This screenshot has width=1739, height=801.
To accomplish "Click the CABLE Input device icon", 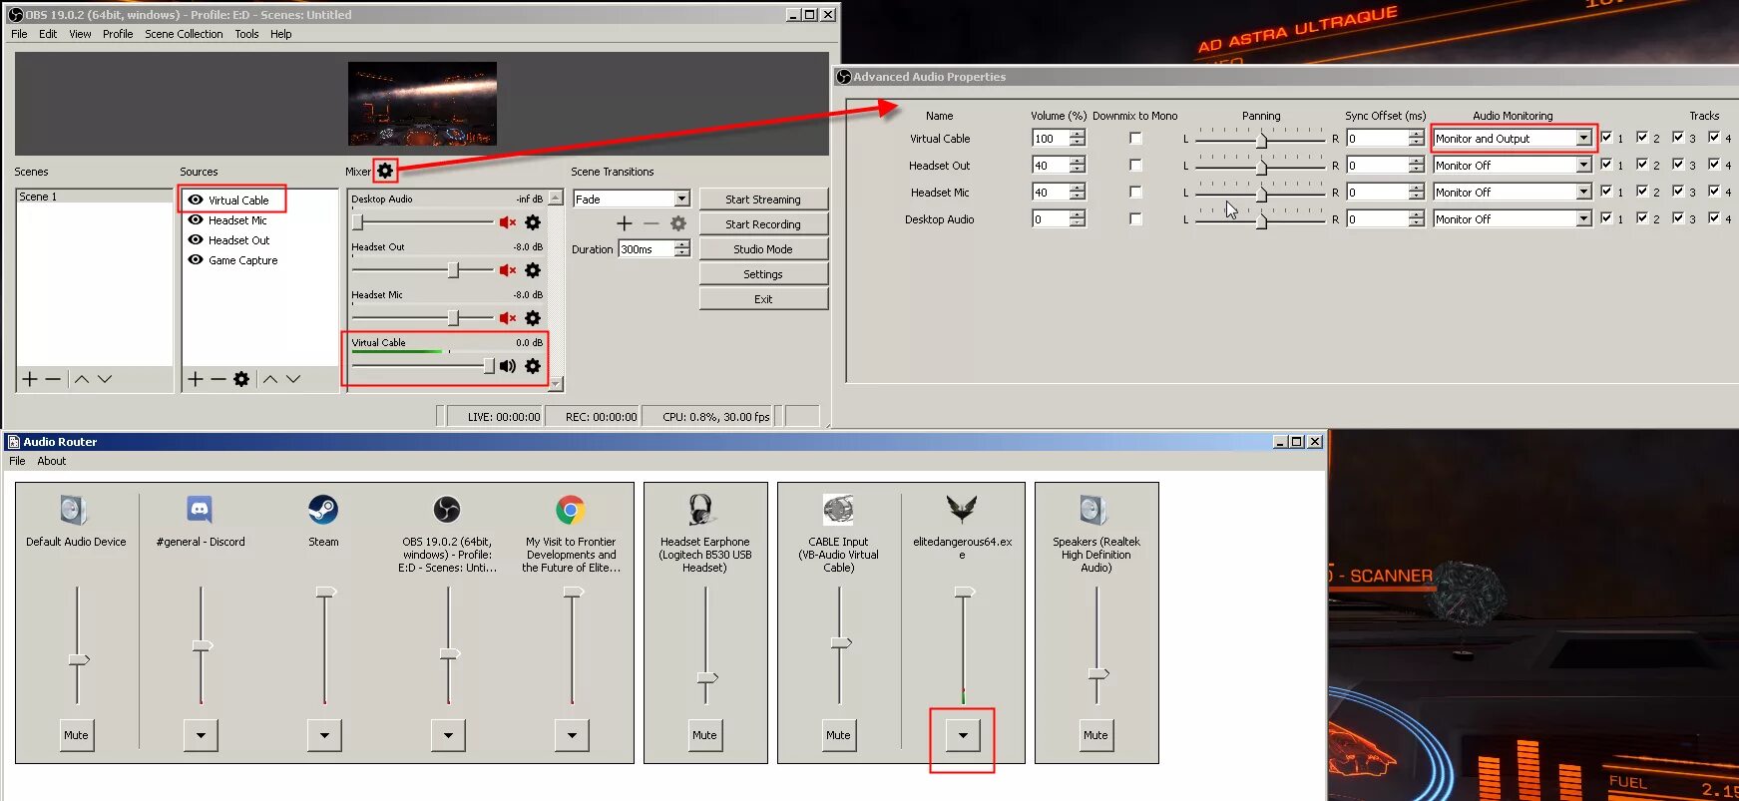I will point(838,510).
